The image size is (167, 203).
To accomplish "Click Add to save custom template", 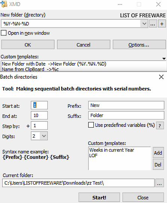I will pos(158,153).
